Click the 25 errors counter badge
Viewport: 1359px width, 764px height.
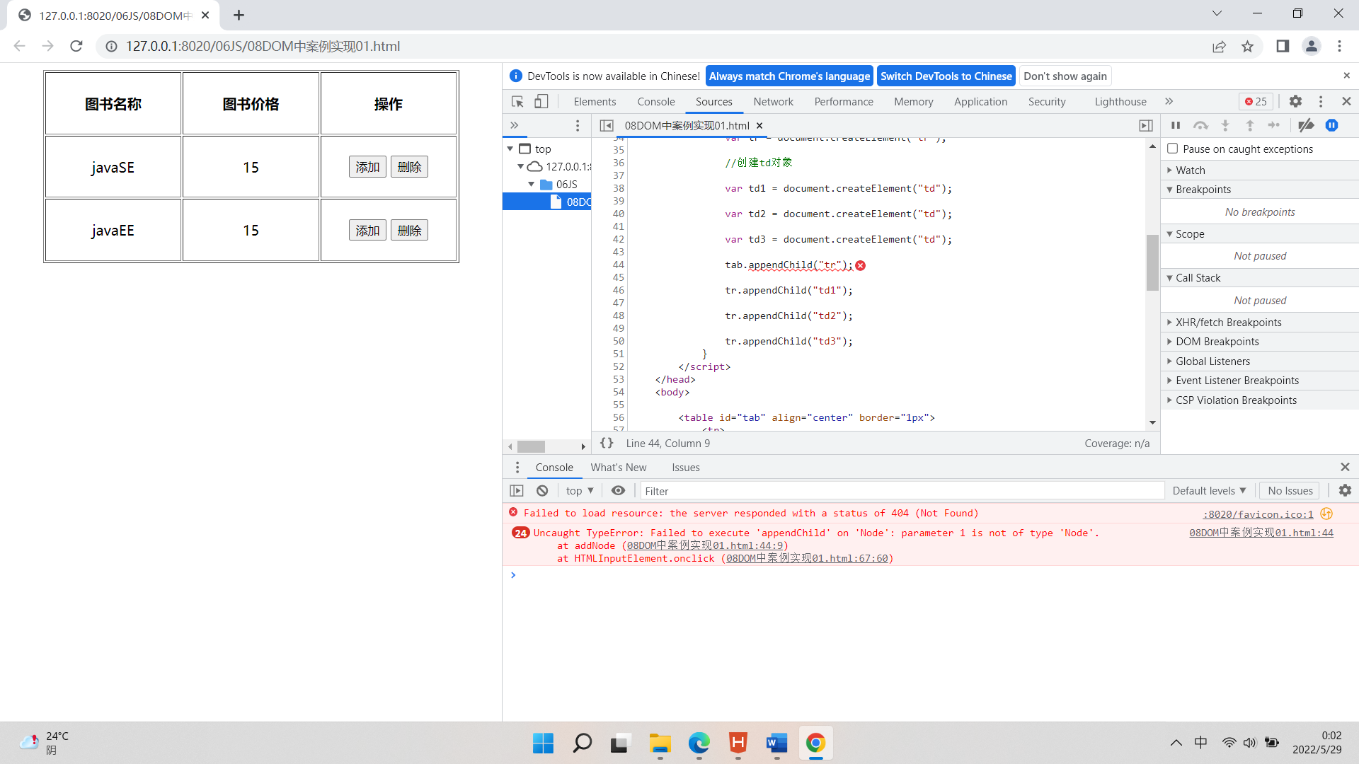1256,101
